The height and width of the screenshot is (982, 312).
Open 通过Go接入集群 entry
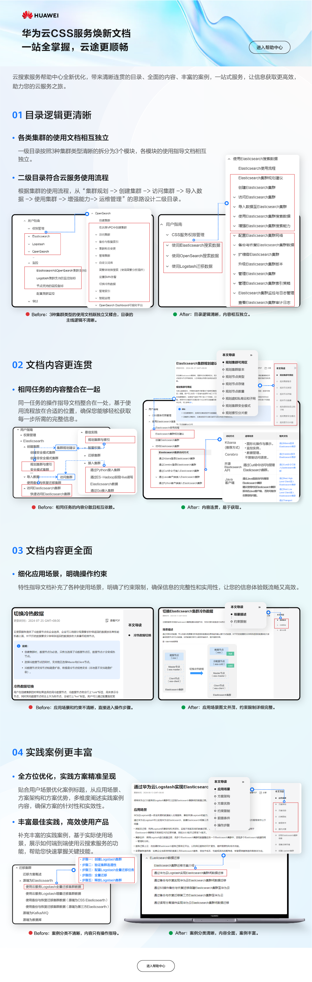click(x=102, y=490)
